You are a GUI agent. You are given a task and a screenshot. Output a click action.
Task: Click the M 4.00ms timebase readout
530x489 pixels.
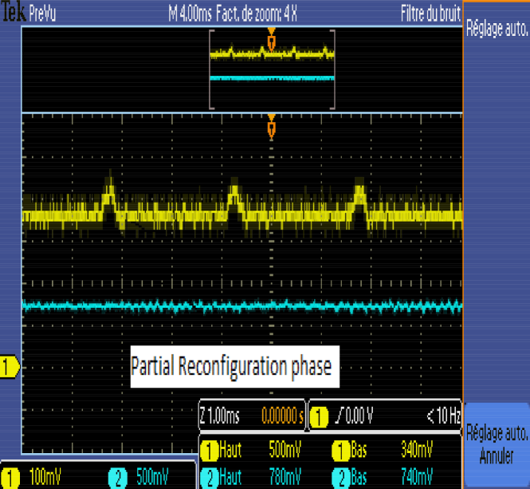pos(190,14)
